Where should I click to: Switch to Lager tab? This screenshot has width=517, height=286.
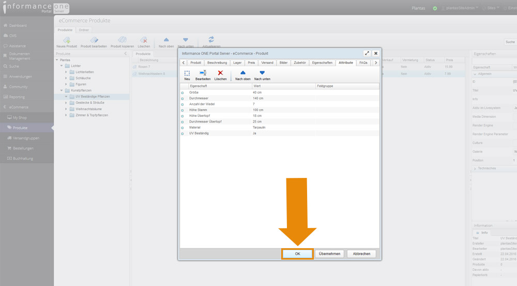click(x=237, y=63)
